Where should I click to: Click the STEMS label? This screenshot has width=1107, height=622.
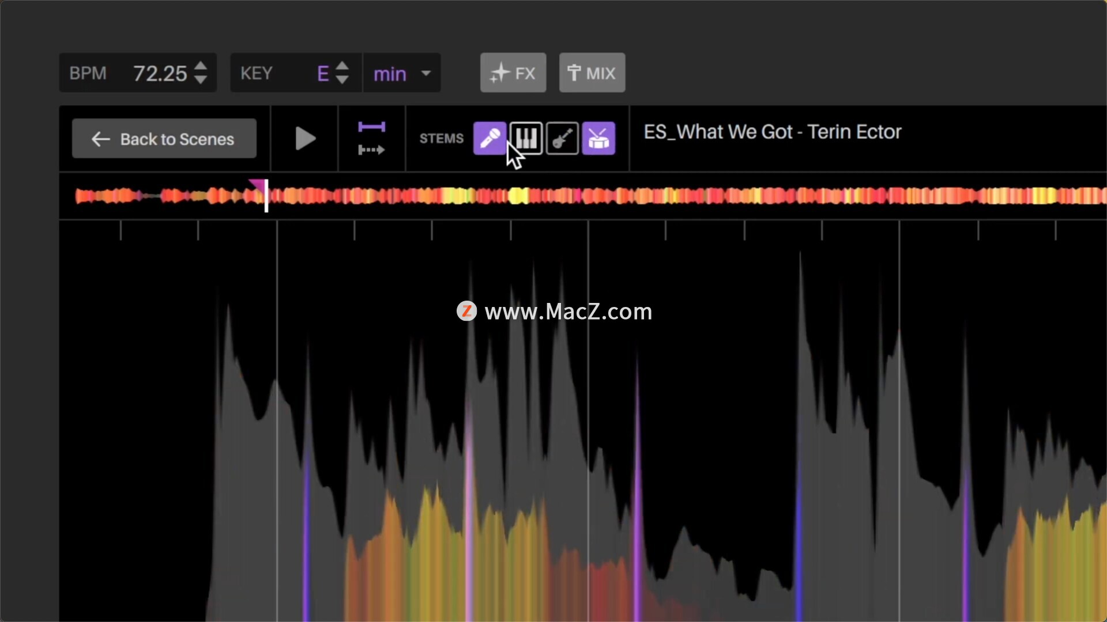coord(442,139)
